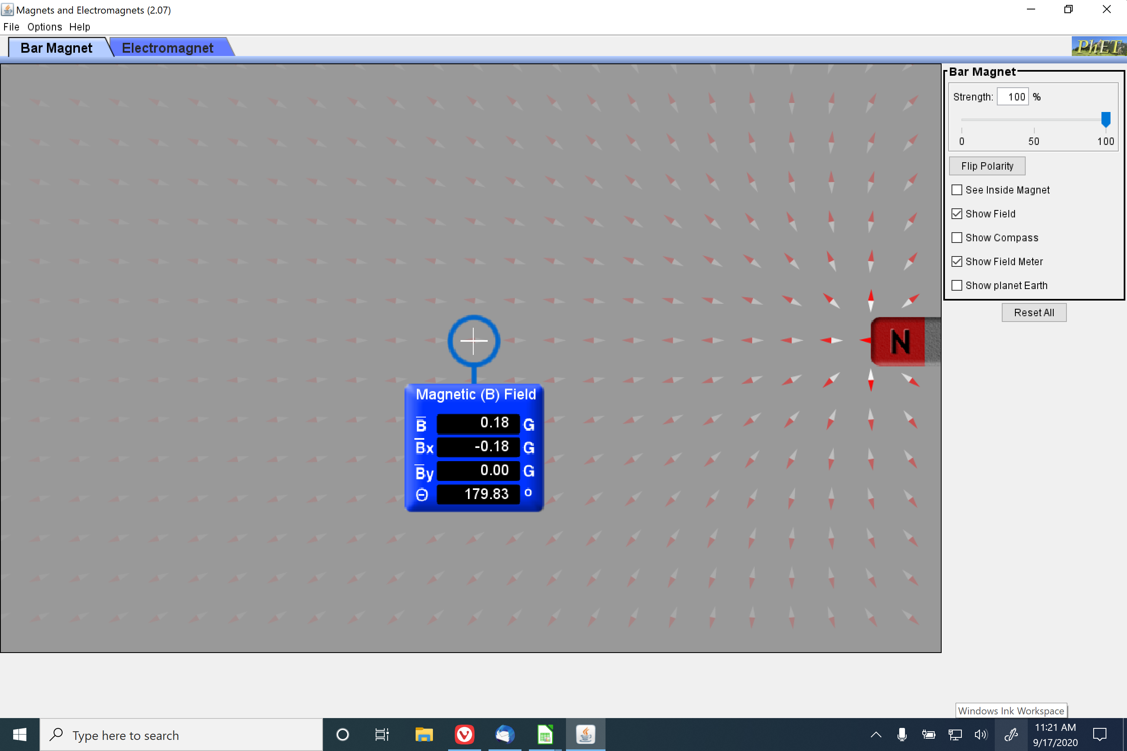This screenshot has width=1127, height=751.
Task: Open the Vivaldi browser icon
Action: pyautogui.click(x=464, y=734)
